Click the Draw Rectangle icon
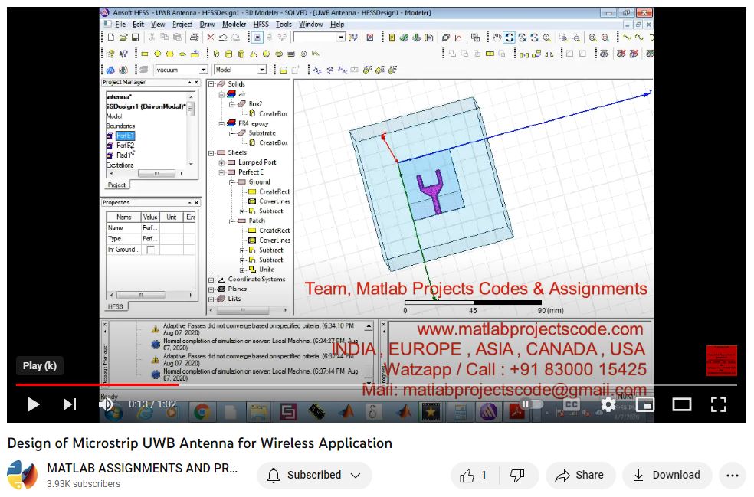754x497 pixels. pos(145,54)
